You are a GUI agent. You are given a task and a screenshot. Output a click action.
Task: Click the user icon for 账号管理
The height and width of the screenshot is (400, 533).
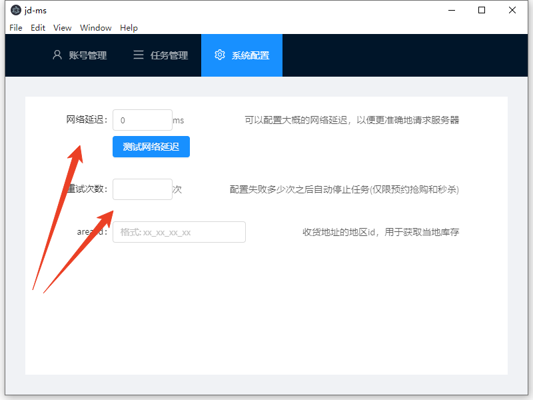pos(57,55)
